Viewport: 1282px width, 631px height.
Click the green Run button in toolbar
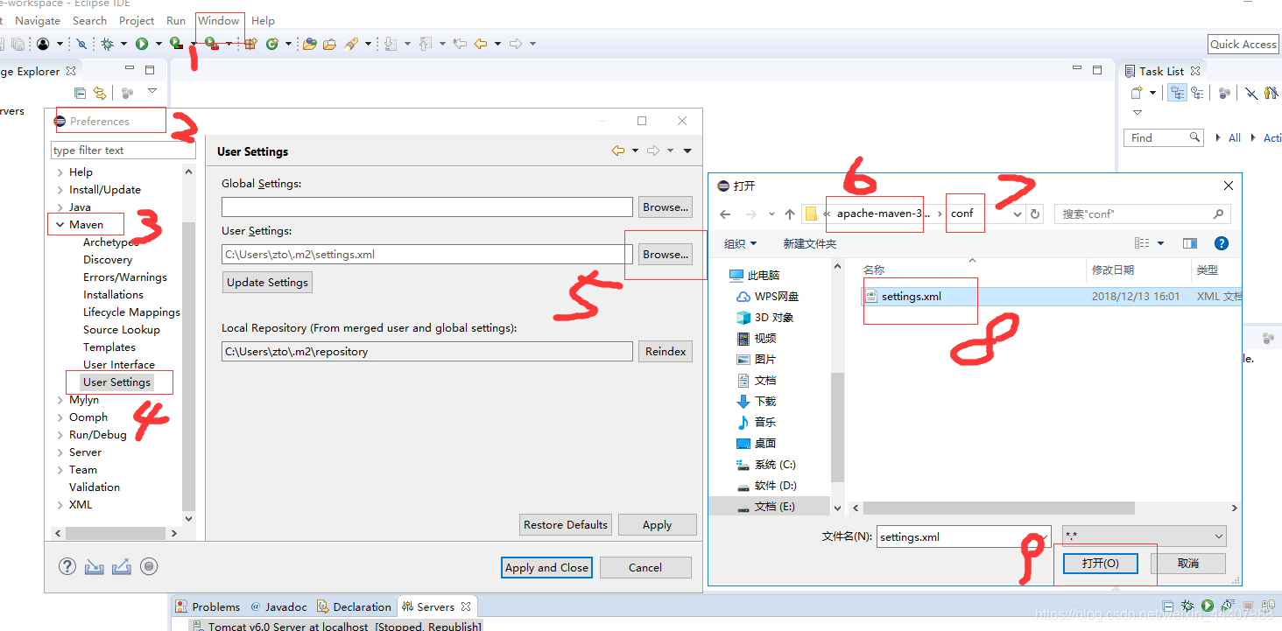[x=142, y=44]
